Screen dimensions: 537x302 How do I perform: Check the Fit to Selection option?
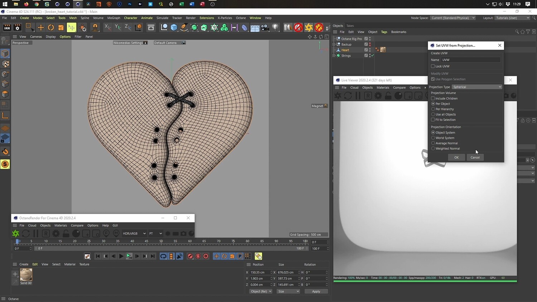coord(433,120)
